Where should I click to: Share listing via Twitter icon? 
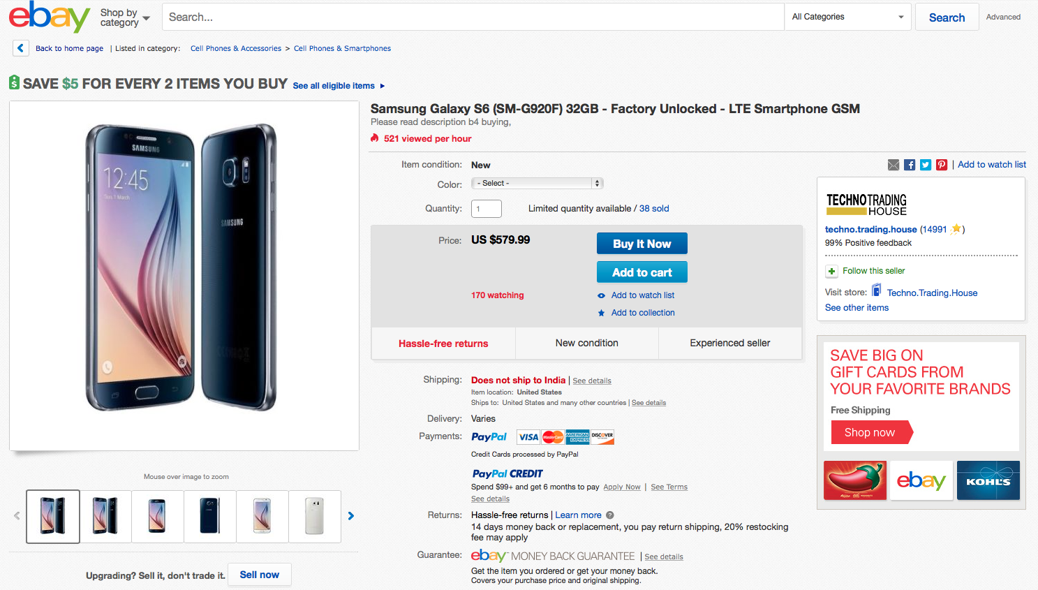click(x=926, y=165)
